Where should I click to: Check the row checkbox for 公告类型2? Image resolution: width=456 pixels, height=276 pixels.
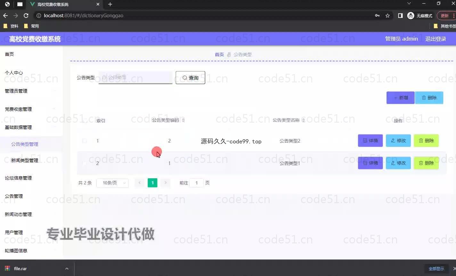tap(85, 141)
